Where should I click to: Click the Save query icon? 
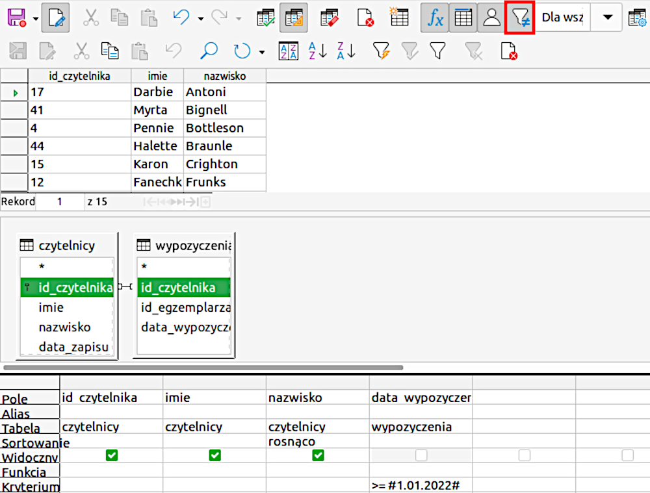(x=16, y=18)
